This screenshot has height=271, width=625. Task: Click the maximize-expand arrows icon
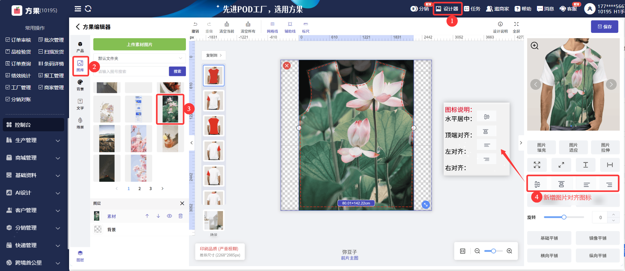pos(537,165)
